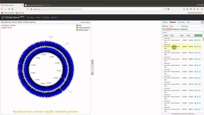
Task: Click the map title text field
Action: coord(40,22)
